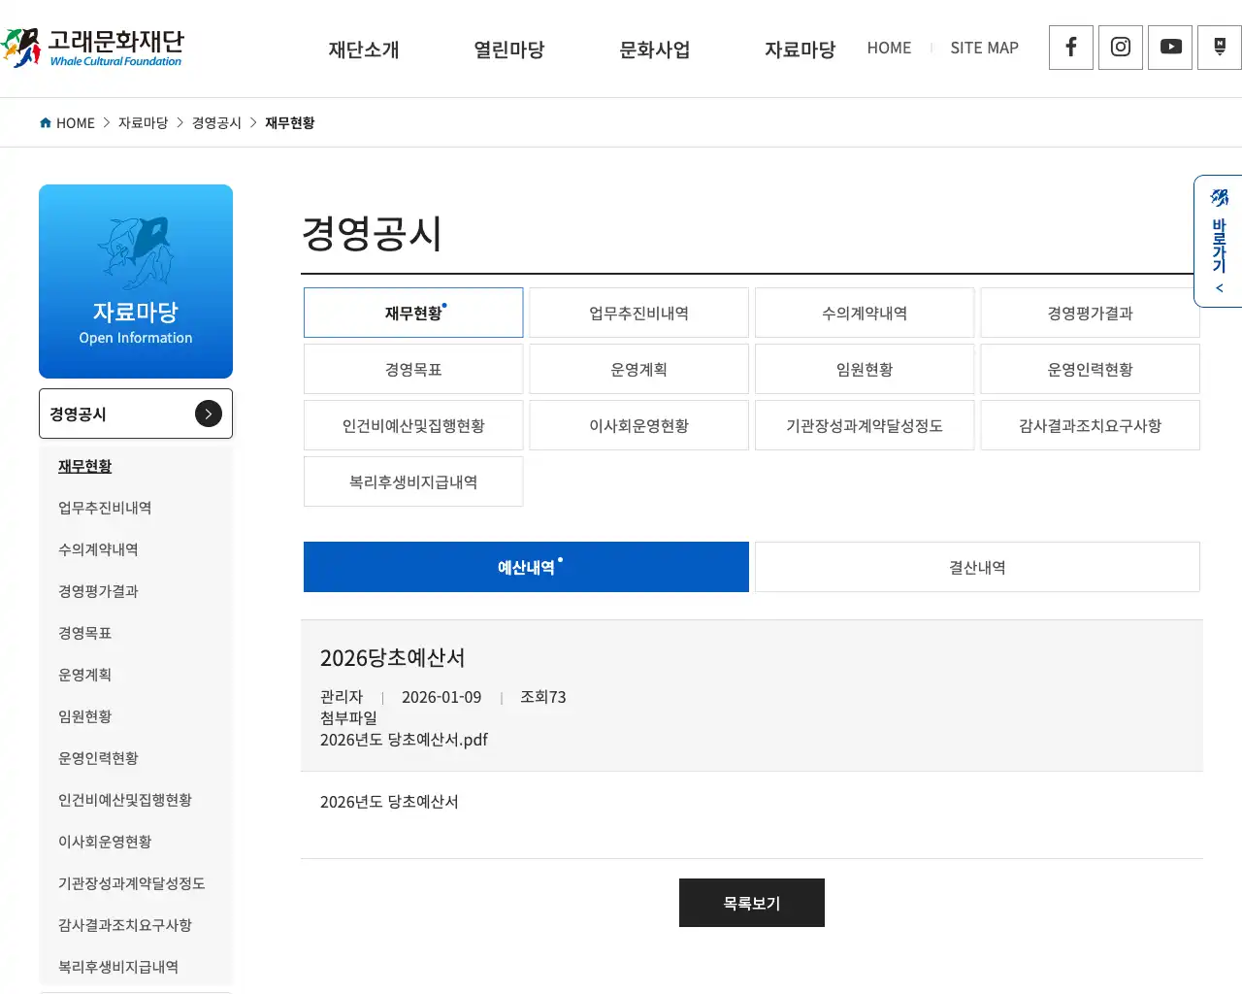Image resolution: width=1242 pixels, height=994 pixels.
Task: Click the Instagram icon in the header
Action: tap(1120, 48)
